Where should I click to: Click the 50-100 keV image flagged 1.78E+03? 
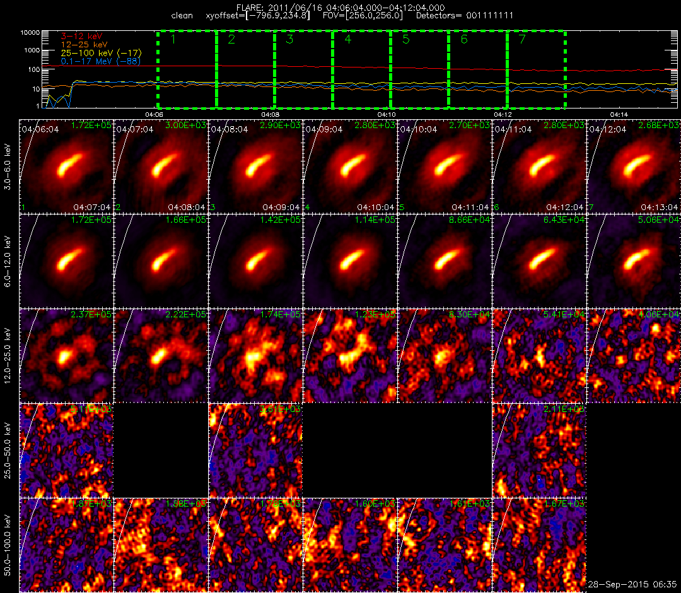[255, 545]
